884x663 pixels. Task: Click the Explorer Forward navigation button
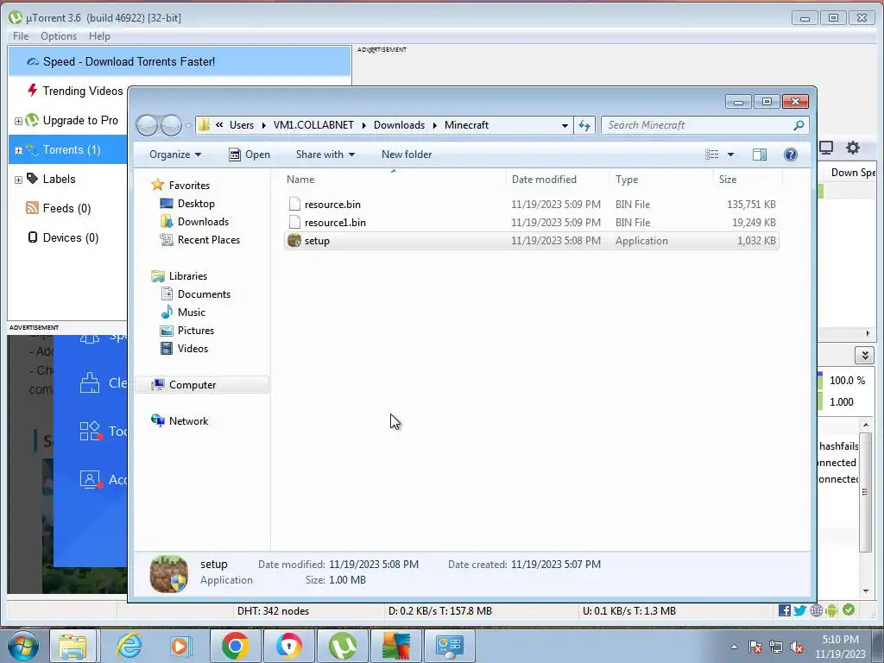point(171,125)
